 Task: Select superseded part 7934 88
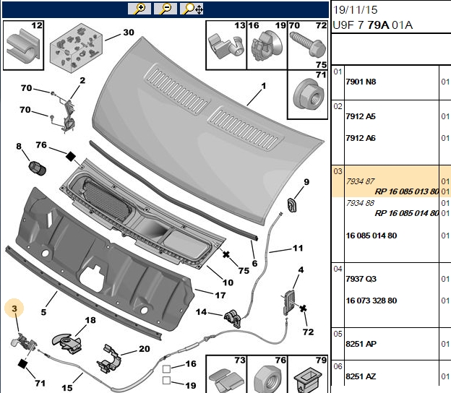click(x=360, y=203)
